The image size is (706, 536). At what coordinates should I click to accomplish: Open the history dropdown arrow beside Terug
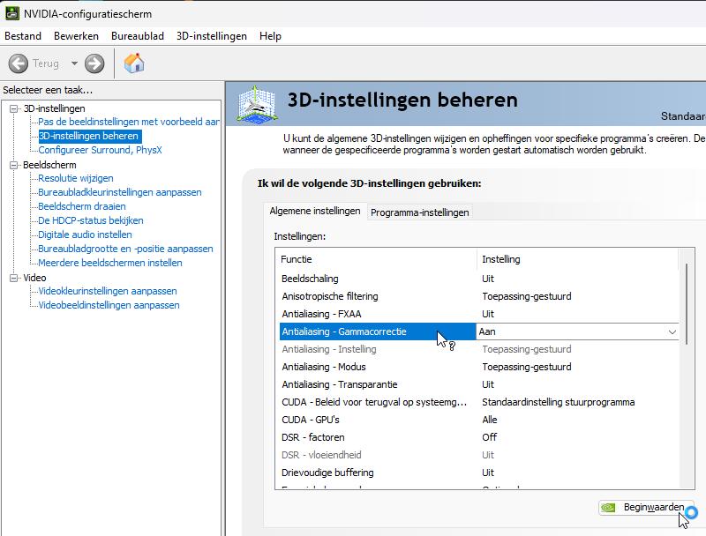tap(74, 63)
